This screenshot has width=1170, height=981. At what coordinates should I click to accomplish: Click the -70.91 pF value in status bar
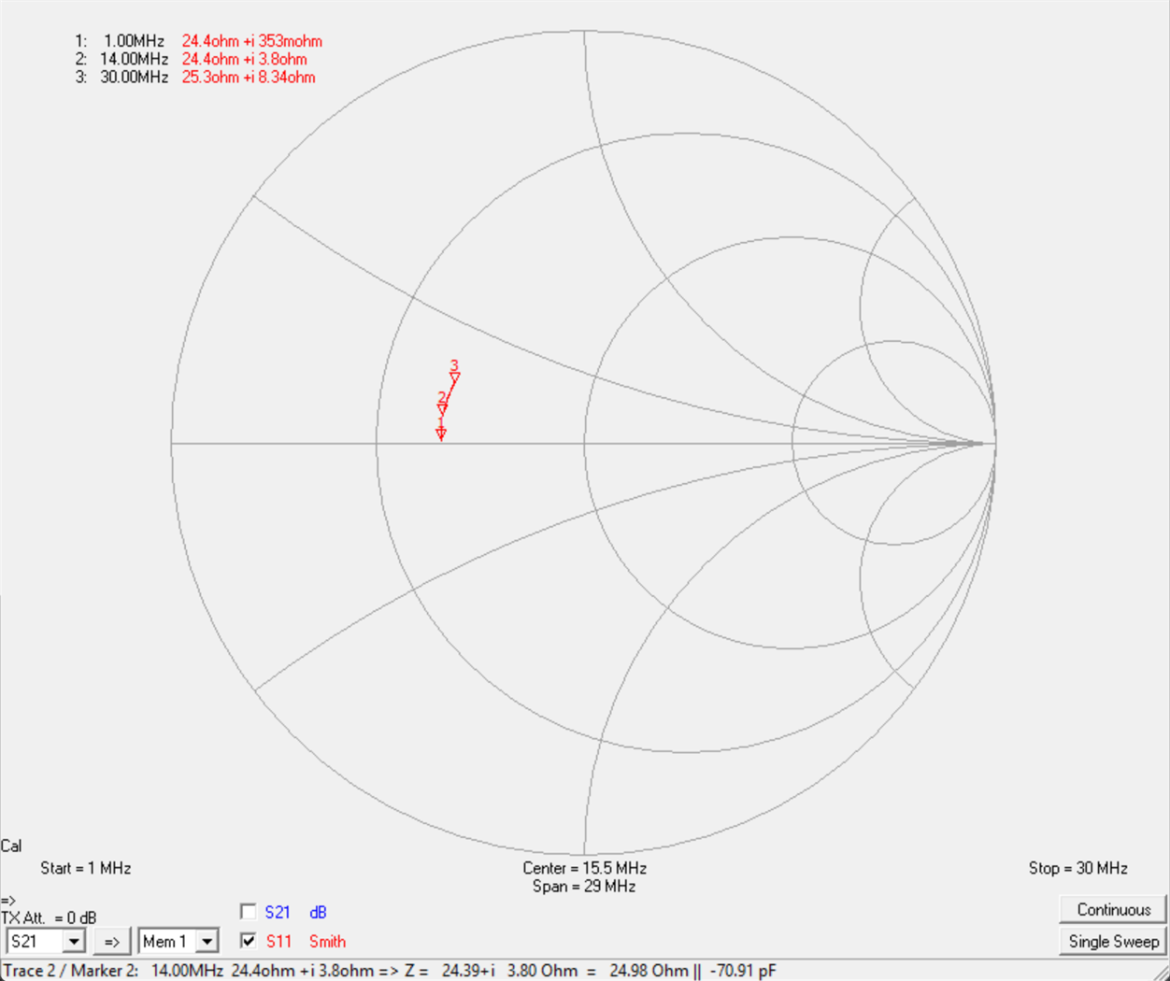pos(743,971)
